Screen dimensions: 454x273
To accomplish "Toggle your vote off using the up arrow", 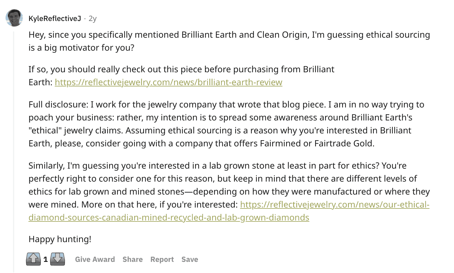I will click(x=34, y=259).
